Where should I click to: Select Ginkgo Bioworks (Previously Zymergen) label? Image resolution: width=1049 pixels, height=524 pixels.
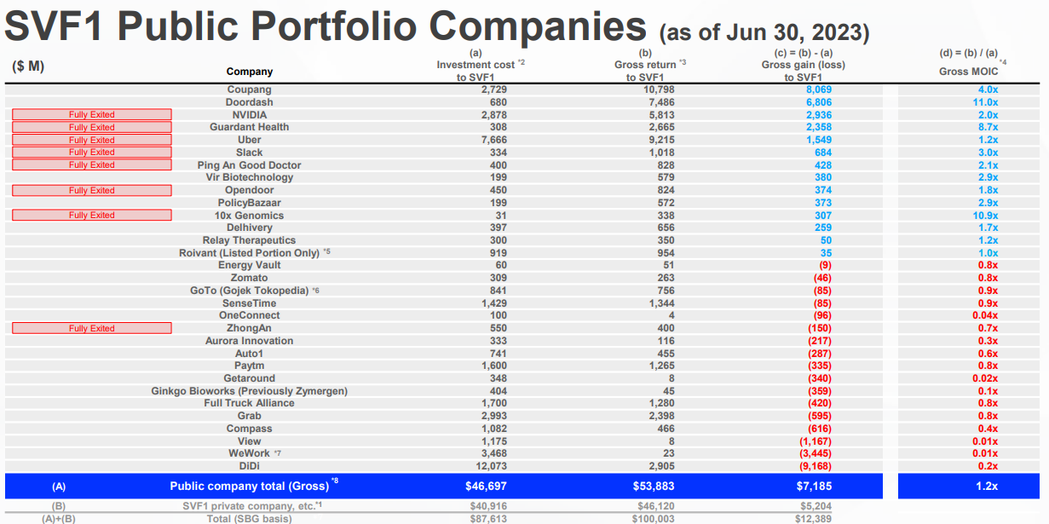pyautogui.click(x=250, y=391)
